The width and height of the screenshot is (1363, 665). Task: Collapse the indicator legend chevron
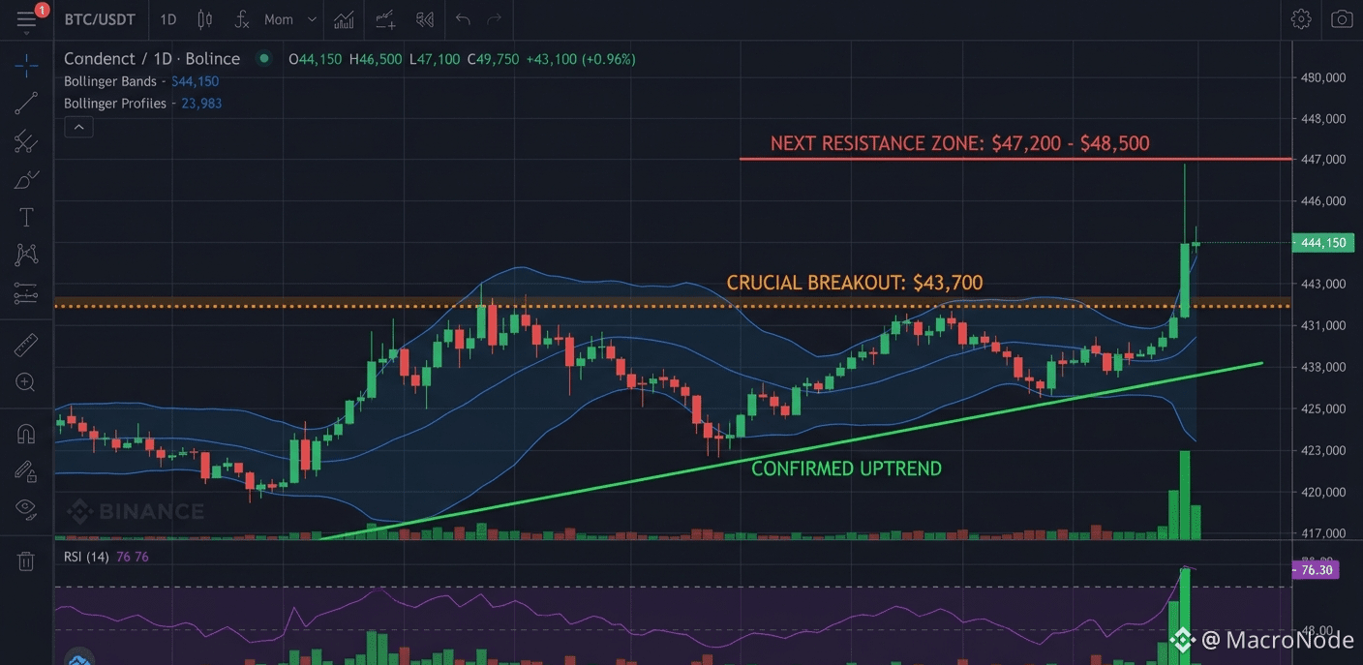78,127
